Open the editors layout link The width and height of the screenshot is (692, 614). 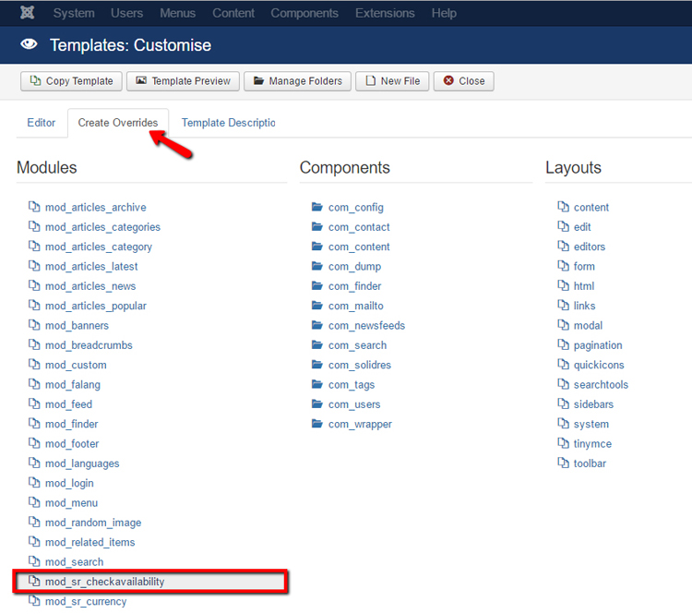tap(590, 247)
